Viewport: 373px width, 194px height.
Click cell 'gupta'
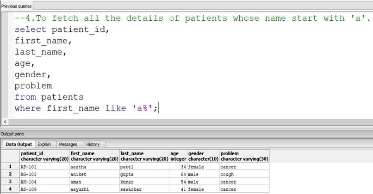pyautogui.click(x=144, y=174)
